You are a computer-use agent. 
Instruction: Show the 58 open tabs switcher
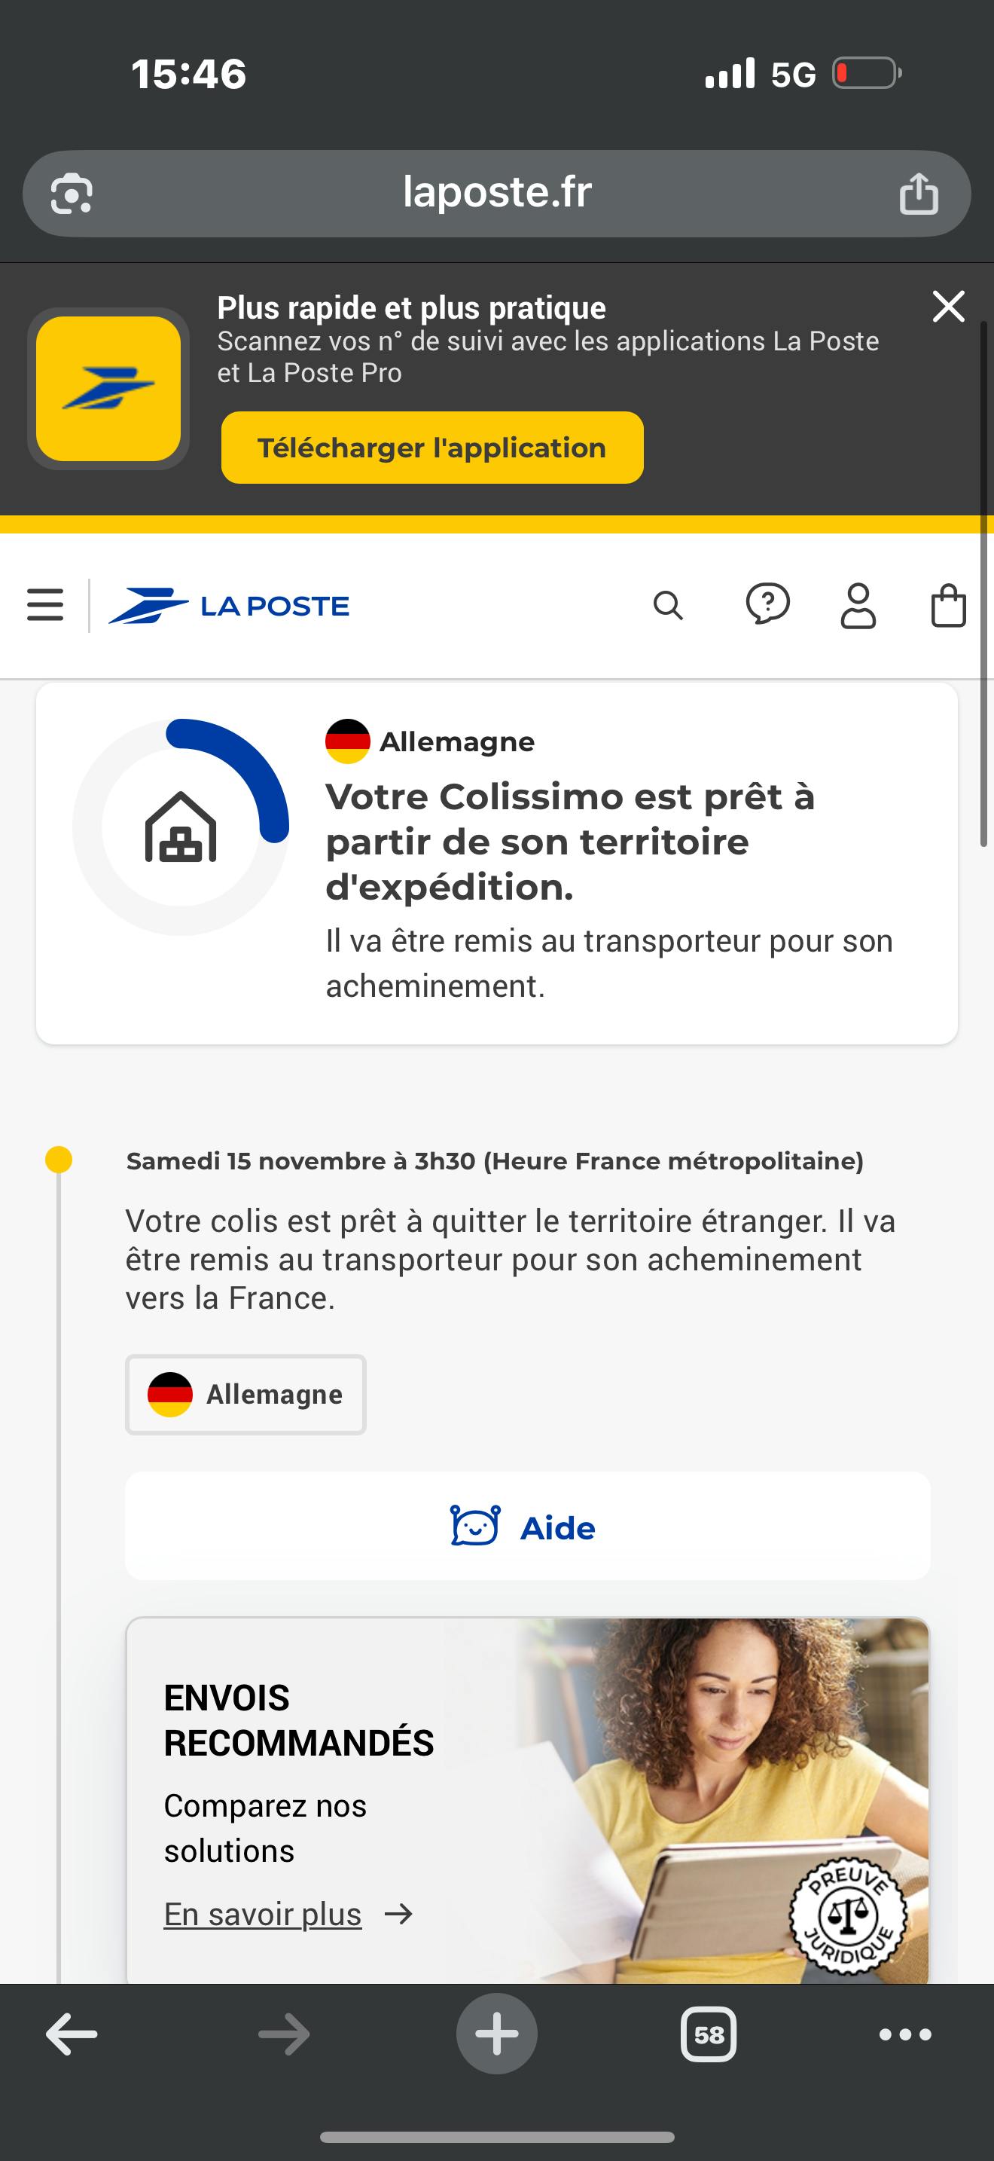pos(708,2034)
